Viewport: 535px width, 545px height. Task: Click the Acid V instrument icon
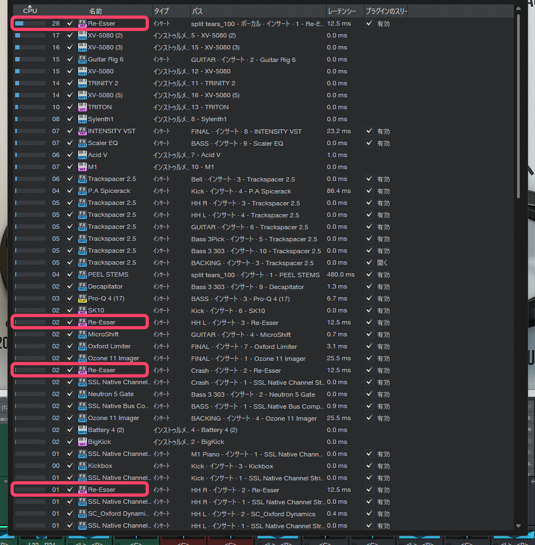(x=83, y=155)
